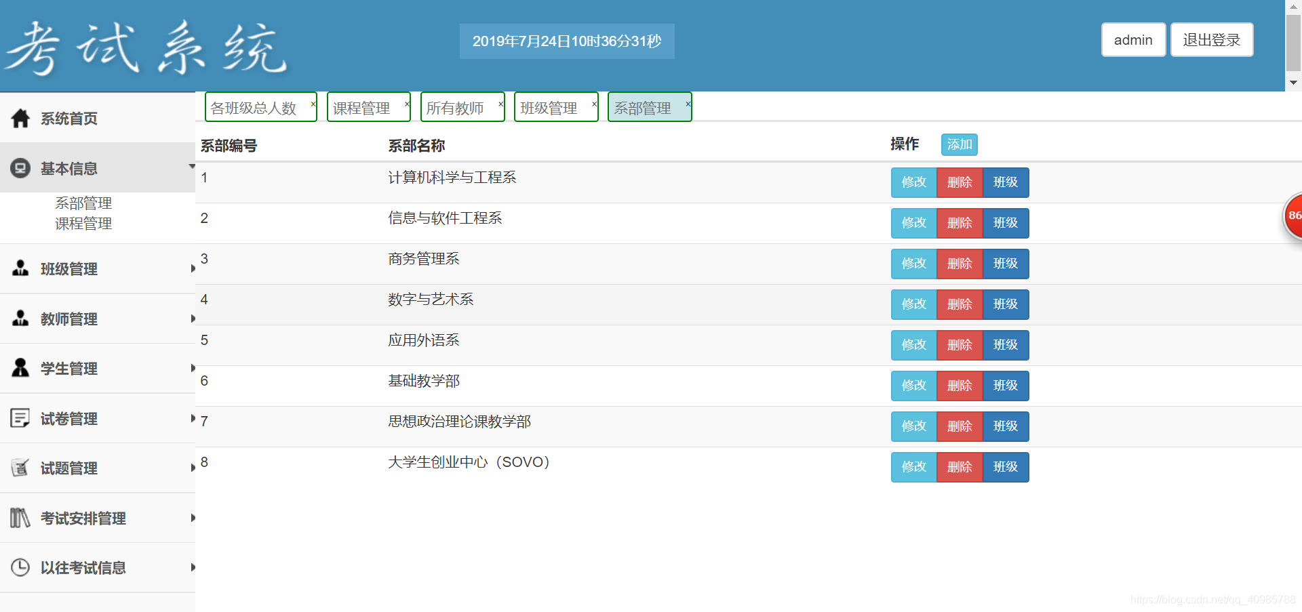1302x612 pixels.
Task: Click the 添加 button to add department
Action: (959, 144)
